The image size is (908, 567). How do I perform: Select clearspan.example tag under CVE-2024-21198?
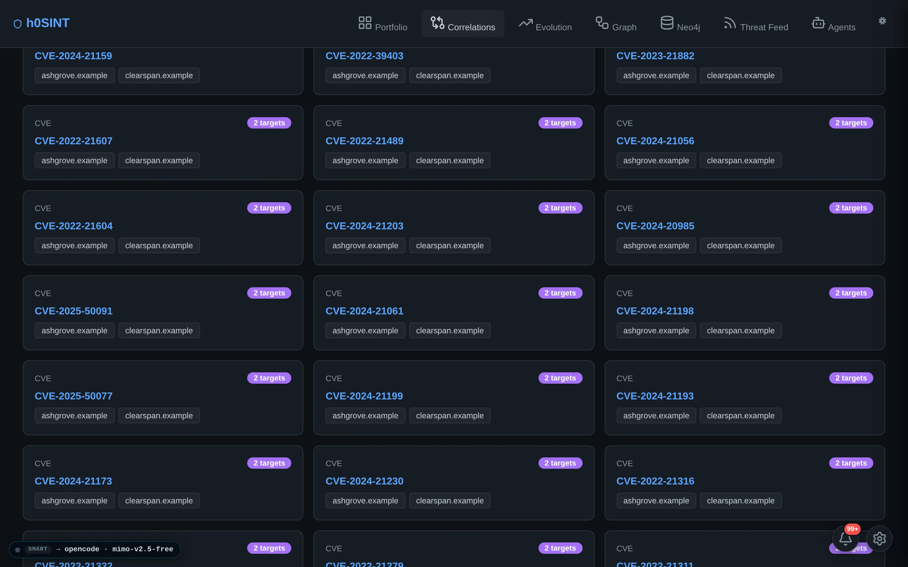[740, 331]
